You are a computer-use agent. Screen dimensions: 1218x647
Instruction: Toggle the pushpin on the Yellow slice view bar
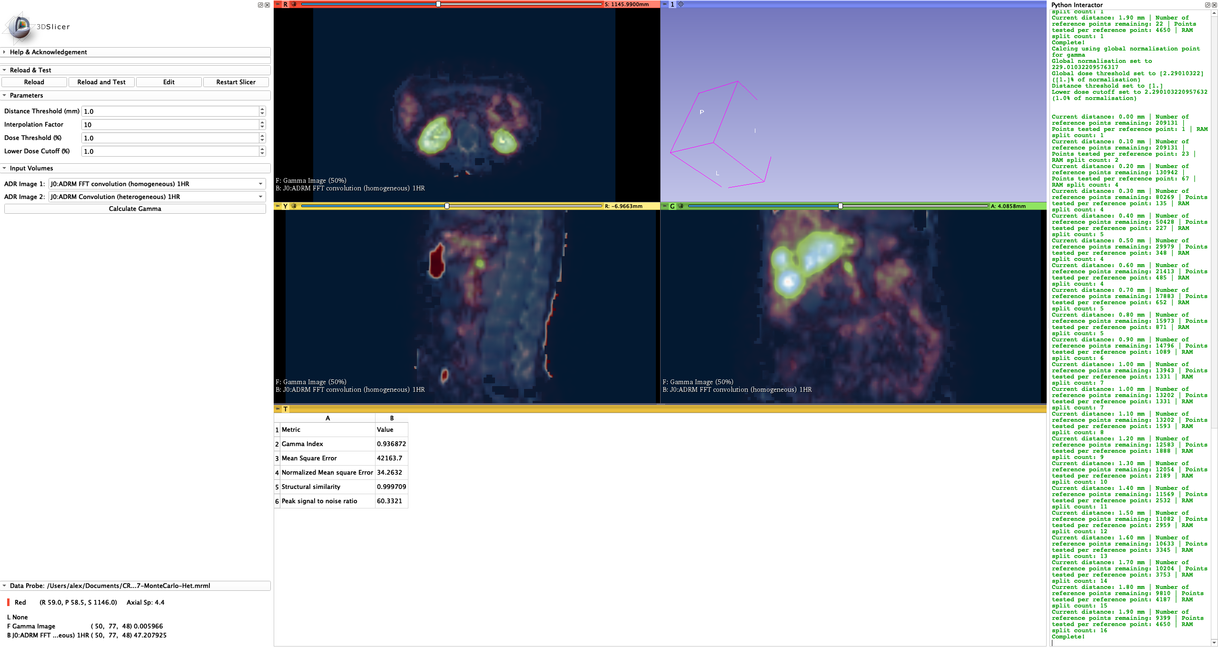tap(277, 206)
